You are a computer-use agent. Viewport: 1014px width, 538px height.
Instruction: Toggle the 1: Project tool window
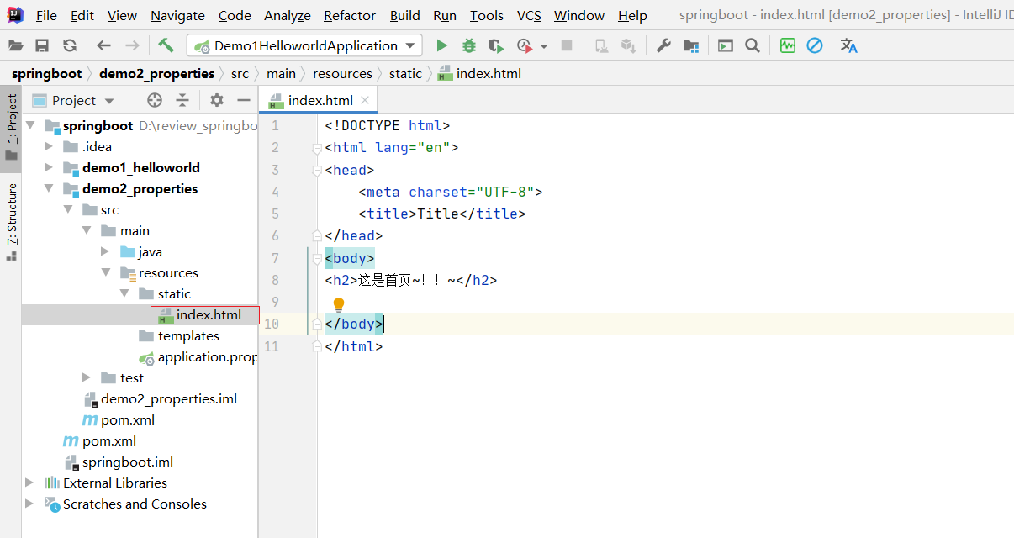tap(12, 127)
